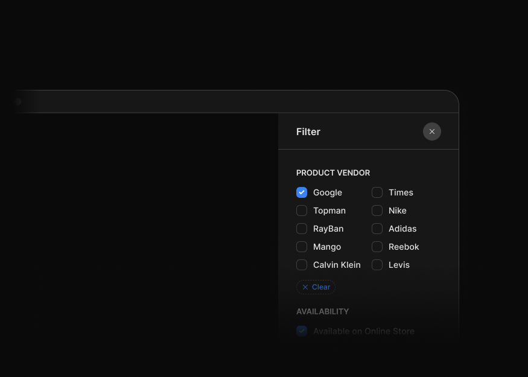
Task: Toggle the Mango vendor checkbox
Action: [x=302, y=247]
